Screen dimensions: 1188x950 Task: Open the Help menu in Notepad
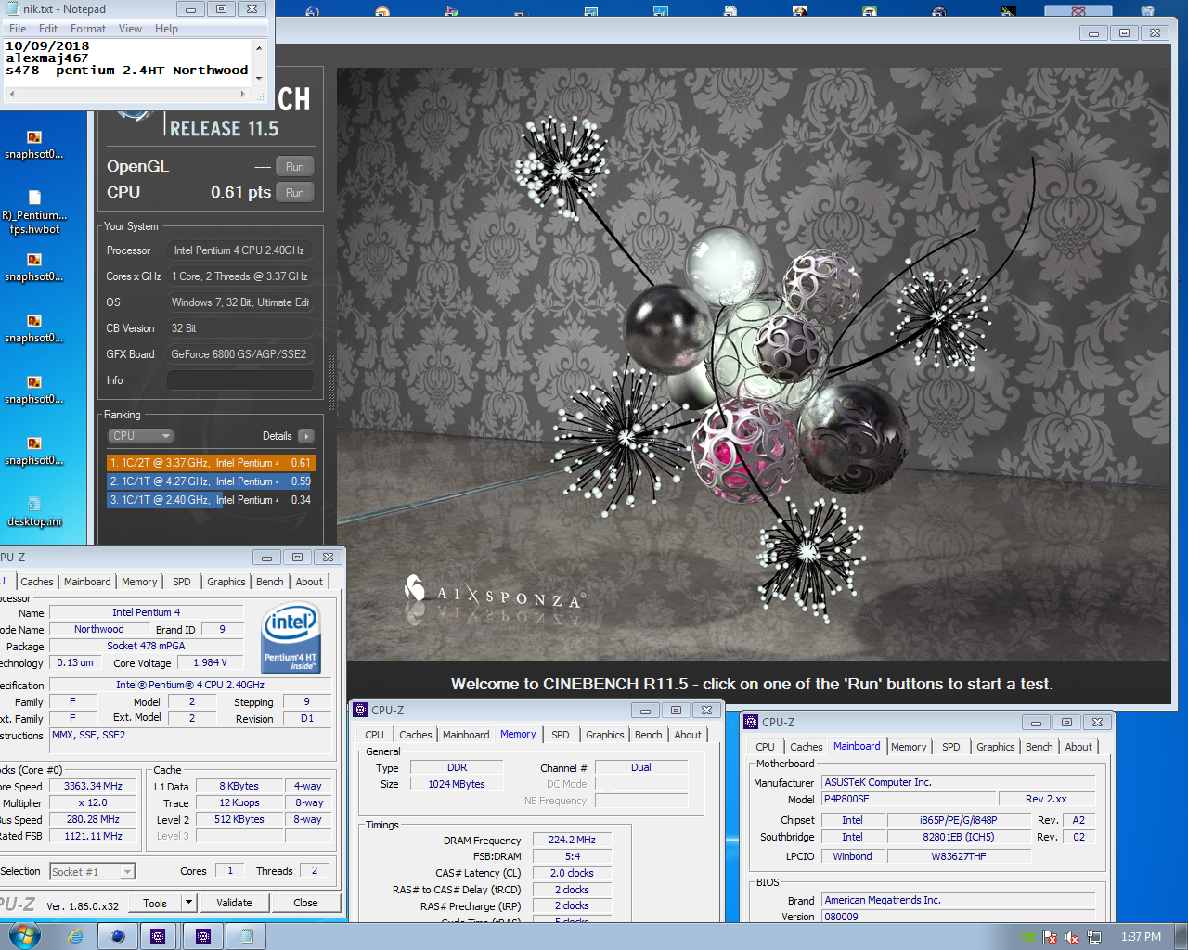point(166,29)
